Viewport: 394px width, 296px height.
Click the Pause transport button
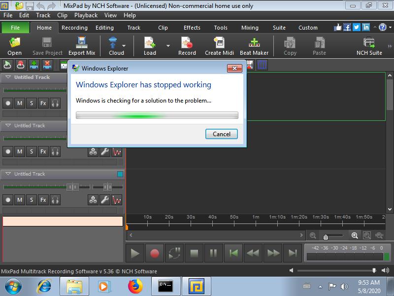[214, 253]
